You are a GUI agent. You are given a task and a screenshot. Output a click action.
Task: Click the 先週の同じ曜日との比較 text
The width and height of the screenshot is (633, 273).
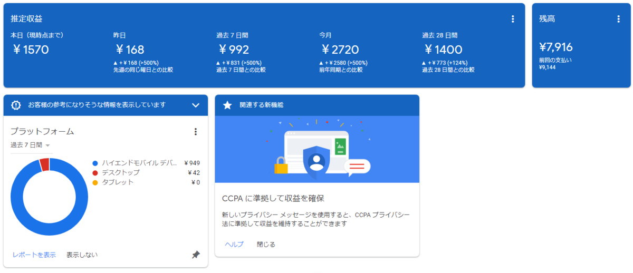(143, 70)
